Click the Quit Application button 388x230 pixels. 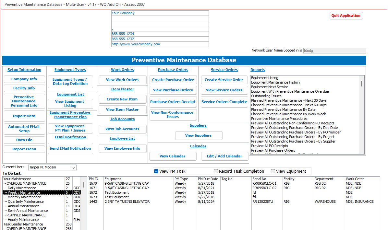[x=346, y=16]
